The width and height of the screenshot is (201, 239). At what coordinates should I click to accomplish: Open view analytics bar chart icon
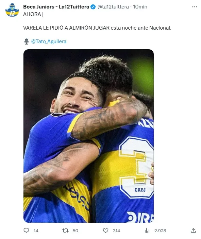147,231
